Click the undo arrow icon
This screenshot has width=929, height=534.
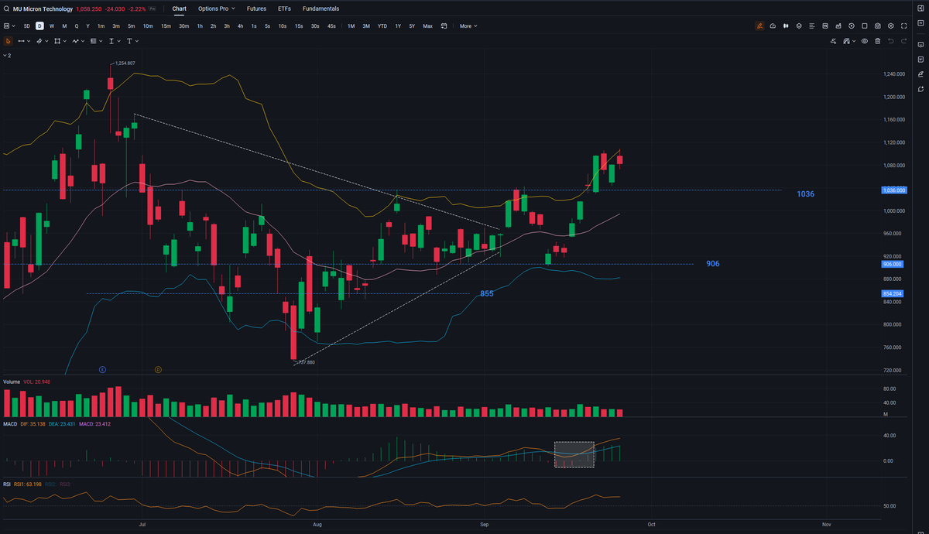coord(891,41)
